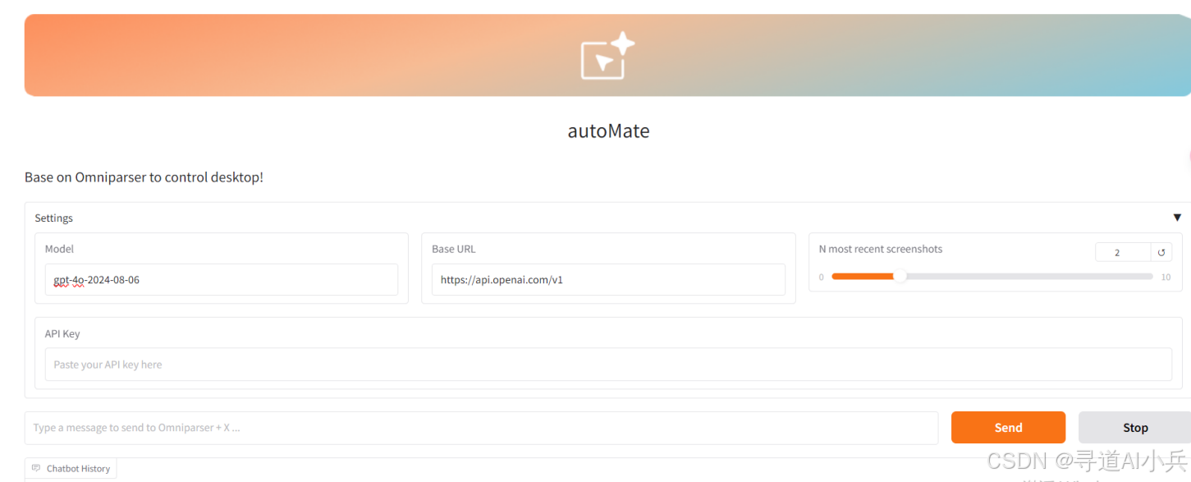The image size is (1191, 482).
Task: Open the Chatbot History tab
Action: coord(71,469)
